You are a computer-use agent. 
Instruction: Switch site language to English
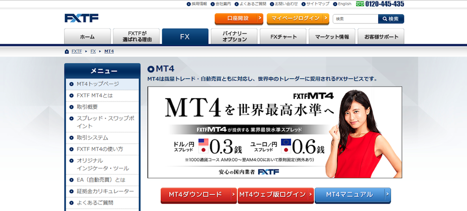[x=345, y=4]
